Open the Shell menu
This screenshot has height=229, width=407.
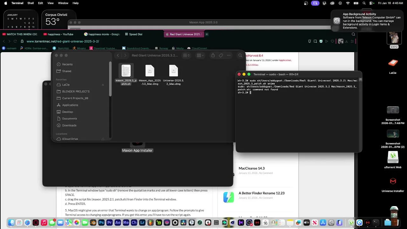click(31, 3)
